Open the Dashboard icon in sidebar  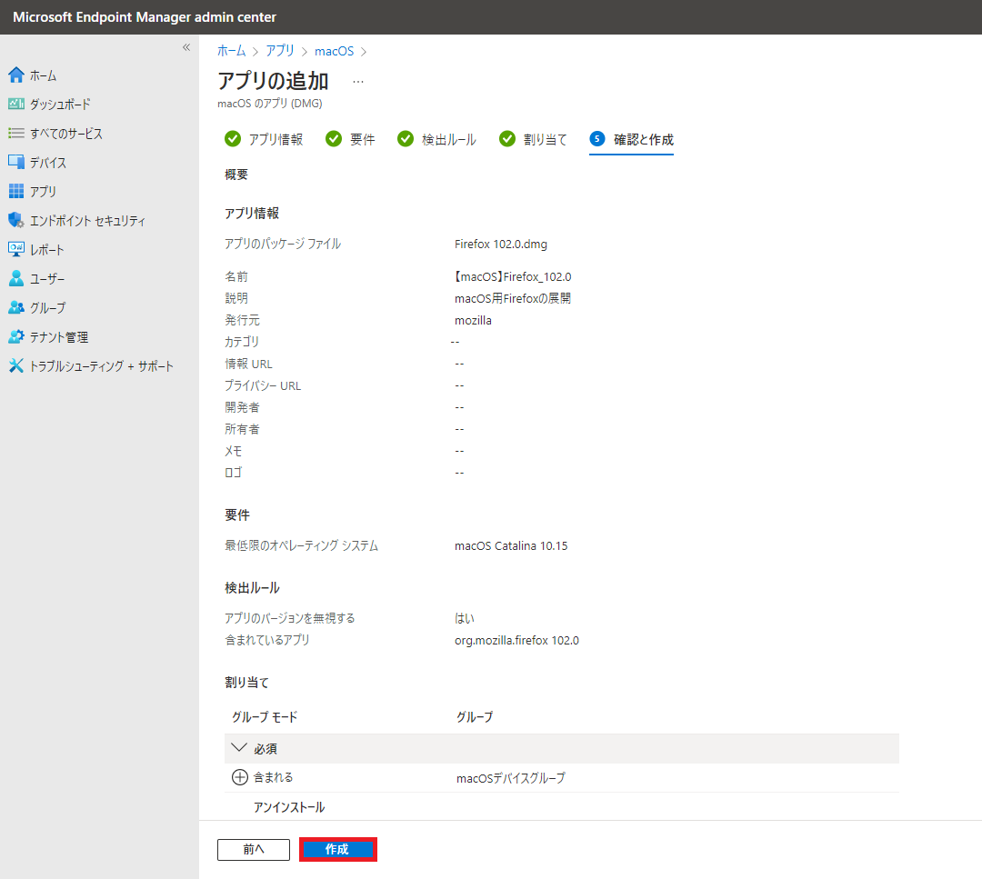pos(15,105)
